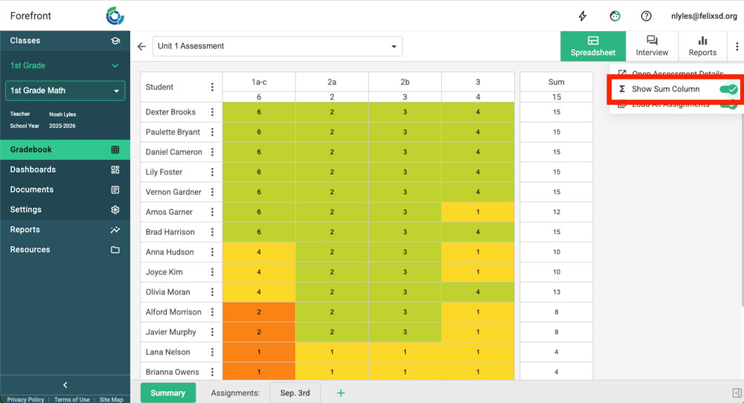Click the Forefront logo icon
The height and width of the screenshot is (403, 744).
pyautogui.click(x=115, y=16)
